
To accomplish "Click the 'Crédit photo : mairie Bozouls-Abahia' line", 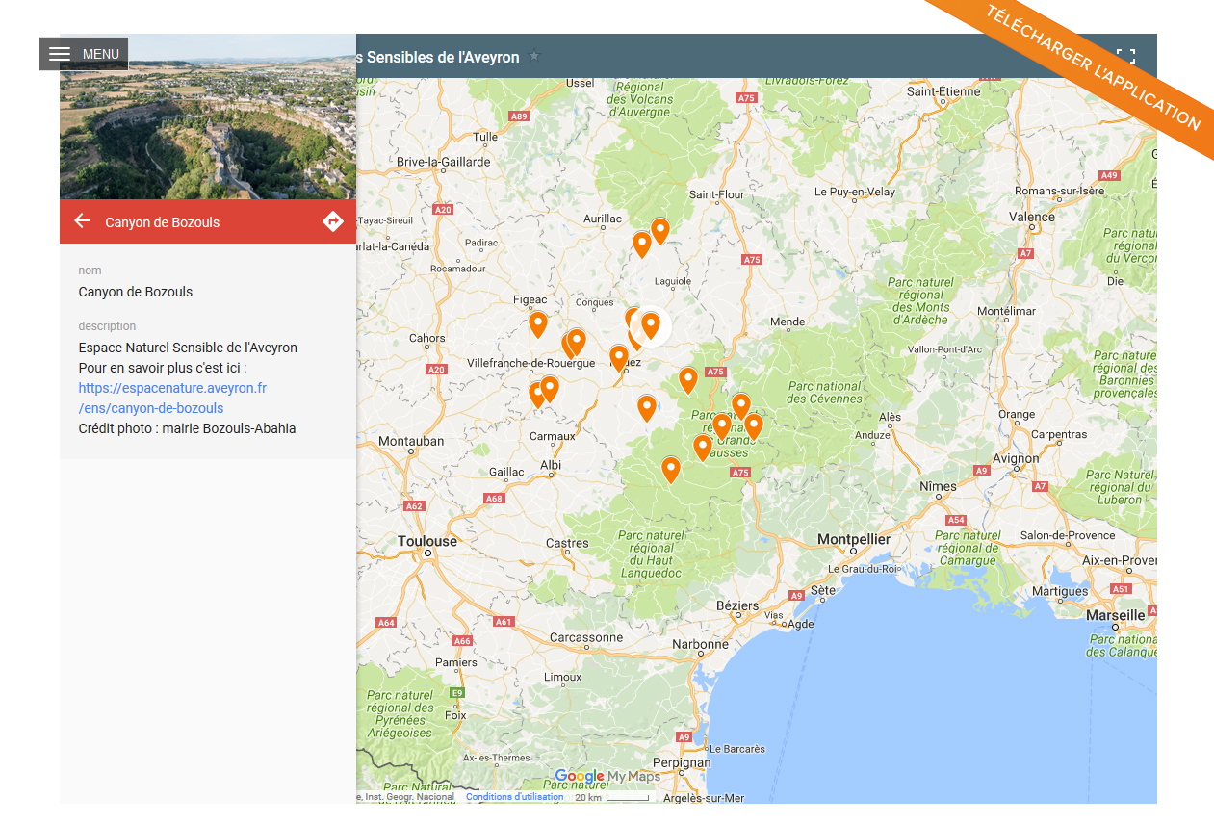I will (x=187, y=428).
